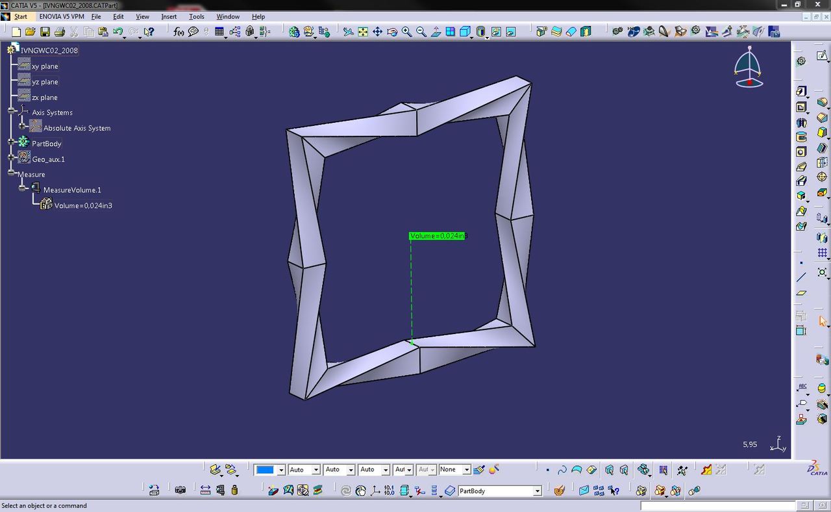Click the Open file folder icon
The width and height of the screenshot is (831, 512).
point(31,32)
